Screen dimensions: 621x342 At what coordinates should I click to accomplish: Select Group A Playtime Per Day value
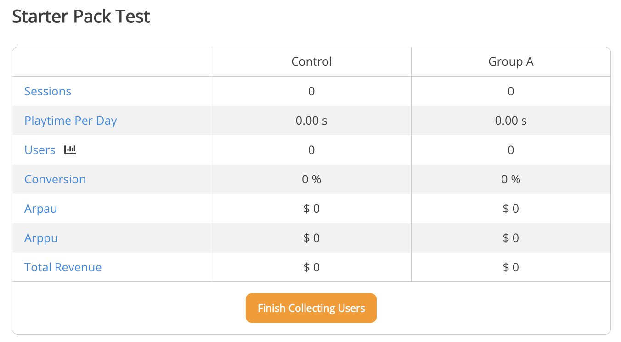pos(511,121)
